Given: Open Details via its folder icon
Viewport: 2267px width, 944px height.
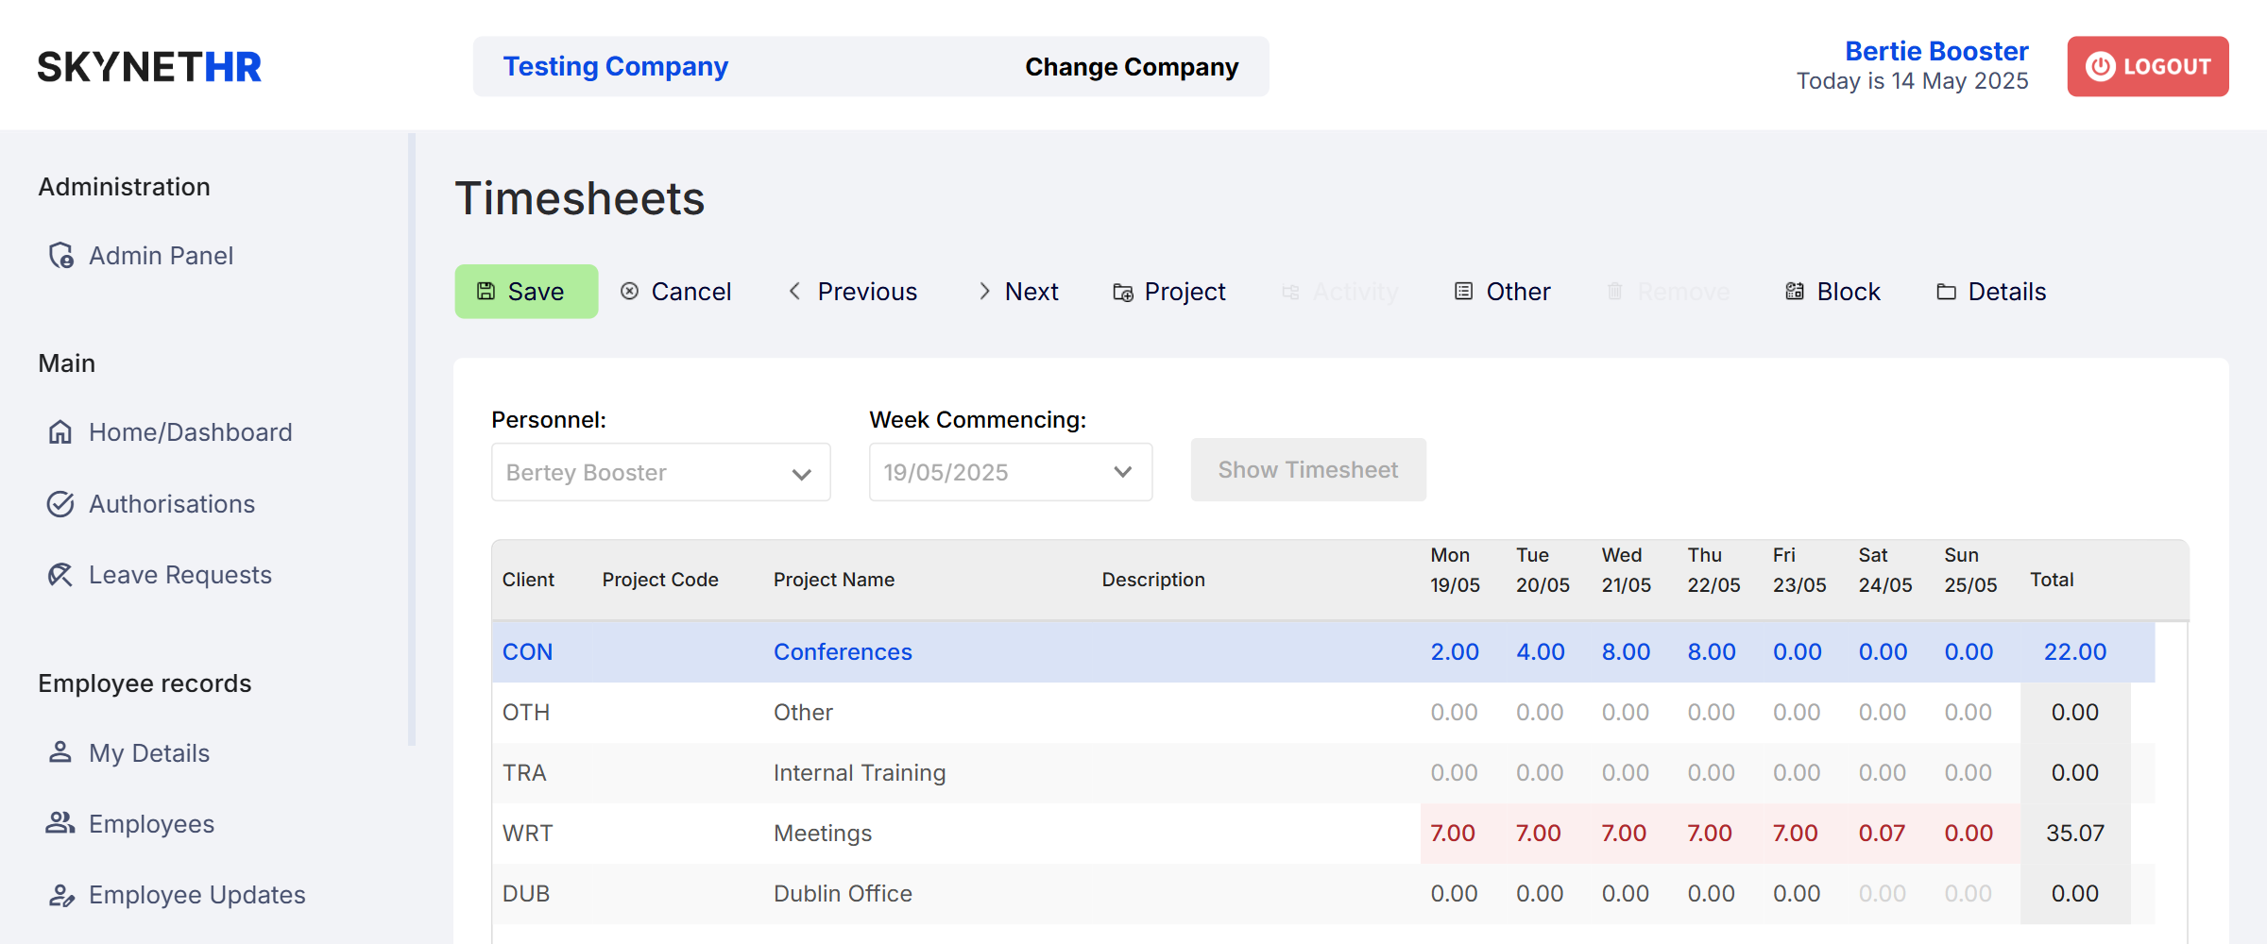Looking at the screenshot, I should pyautogui.click(x=1945, y=292).
